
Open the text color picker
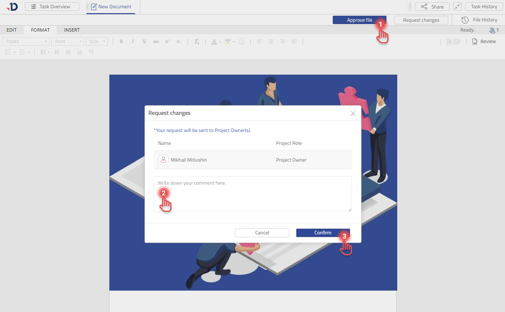tap(214, 41)
